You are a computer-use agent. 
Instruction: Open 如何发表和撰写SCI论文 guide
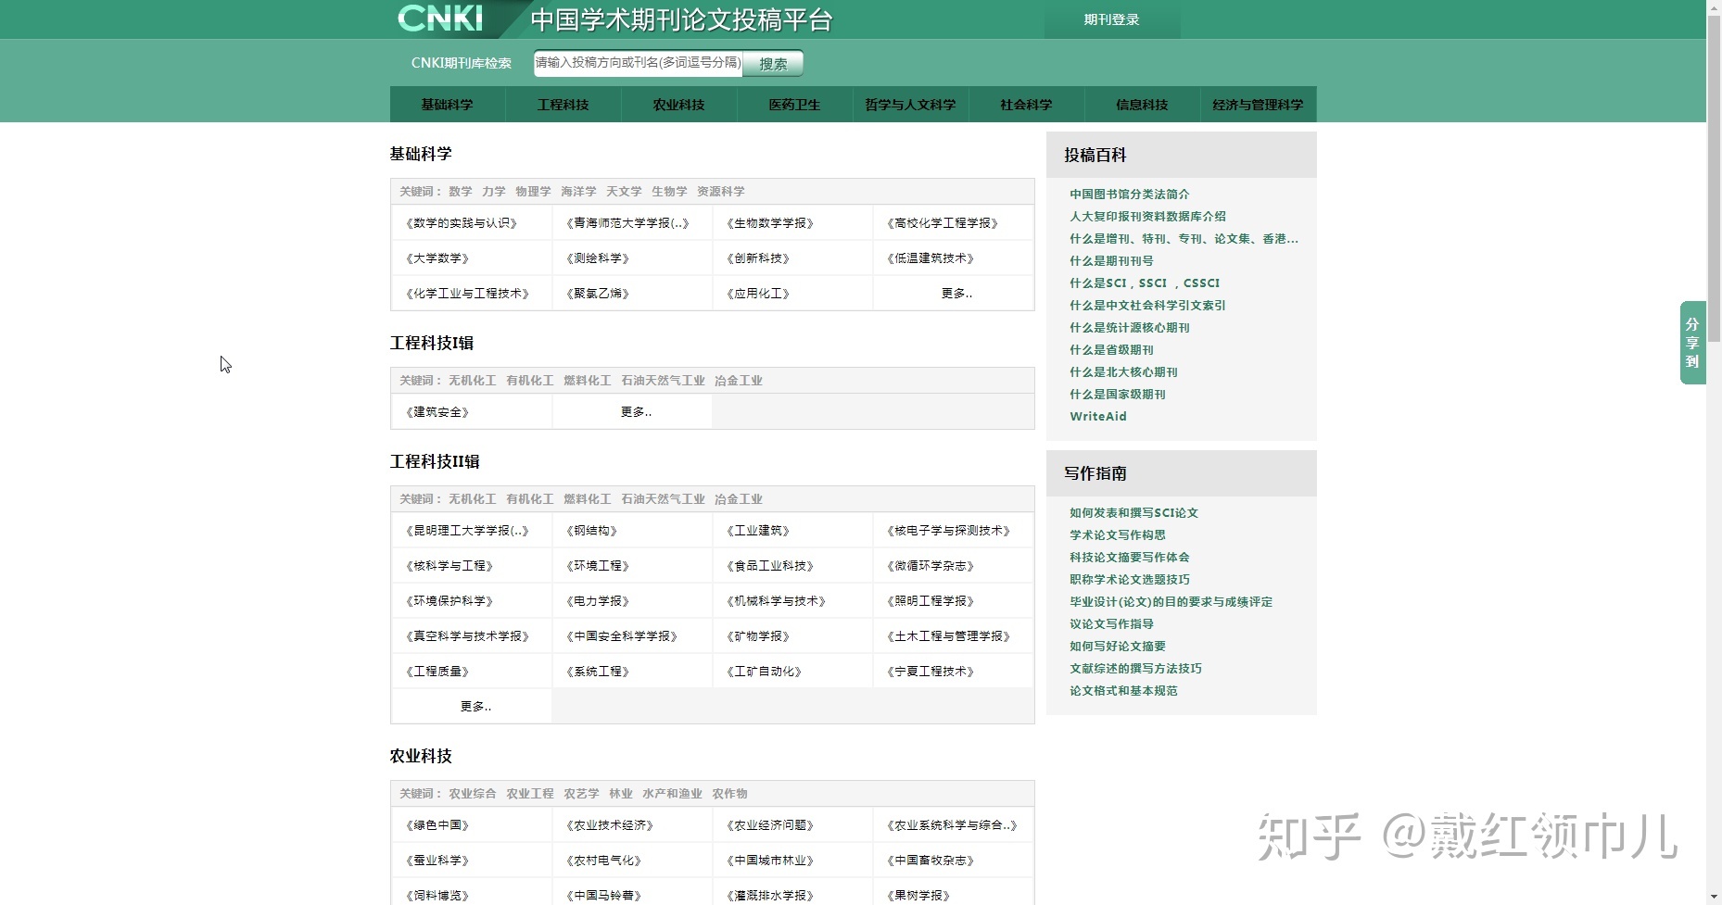pyautogui.click(x=1133, y=513)
